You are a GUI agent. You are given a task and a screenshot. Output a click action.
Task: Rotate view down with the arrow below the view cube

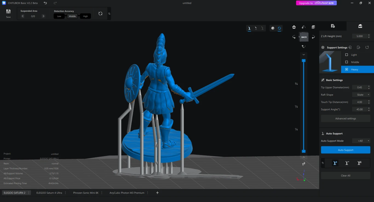304,46
